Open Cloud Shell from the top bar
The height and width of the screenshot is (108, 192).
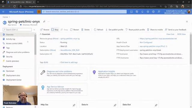131,12
